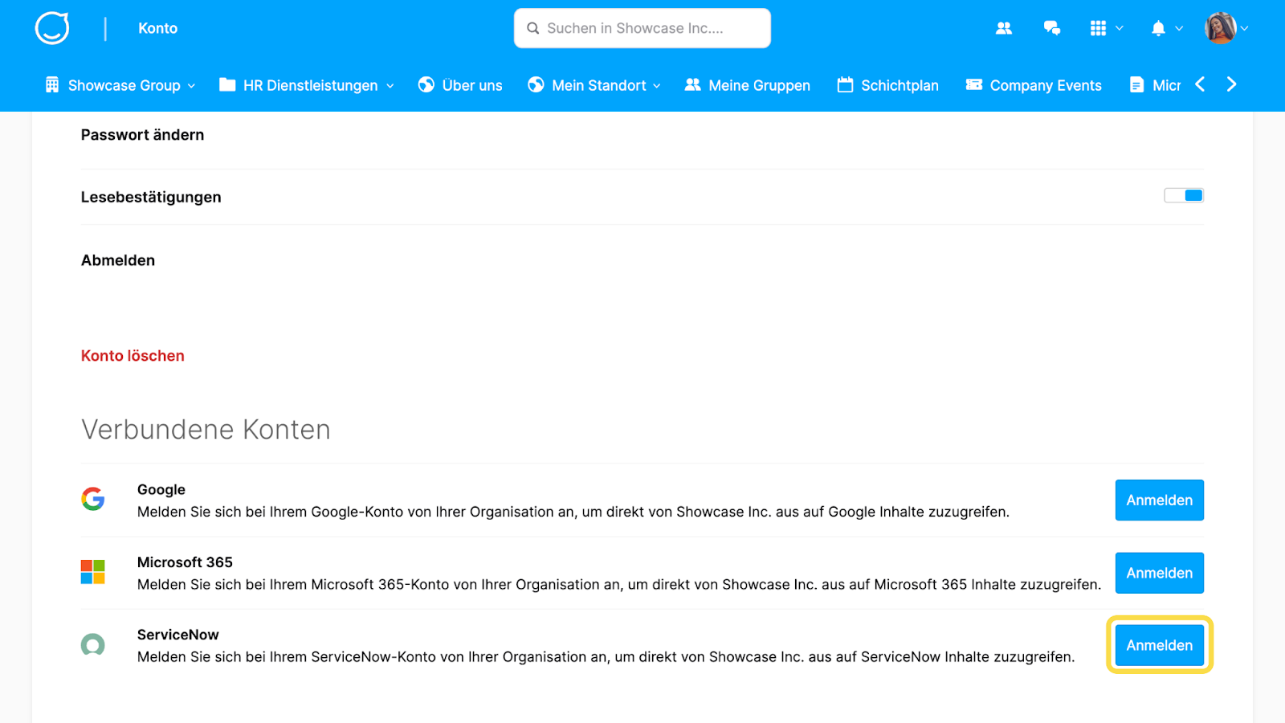Open the HR Dienstleistungen menu label
Screen dimensions: 1285x723
[x=311, y=85]
